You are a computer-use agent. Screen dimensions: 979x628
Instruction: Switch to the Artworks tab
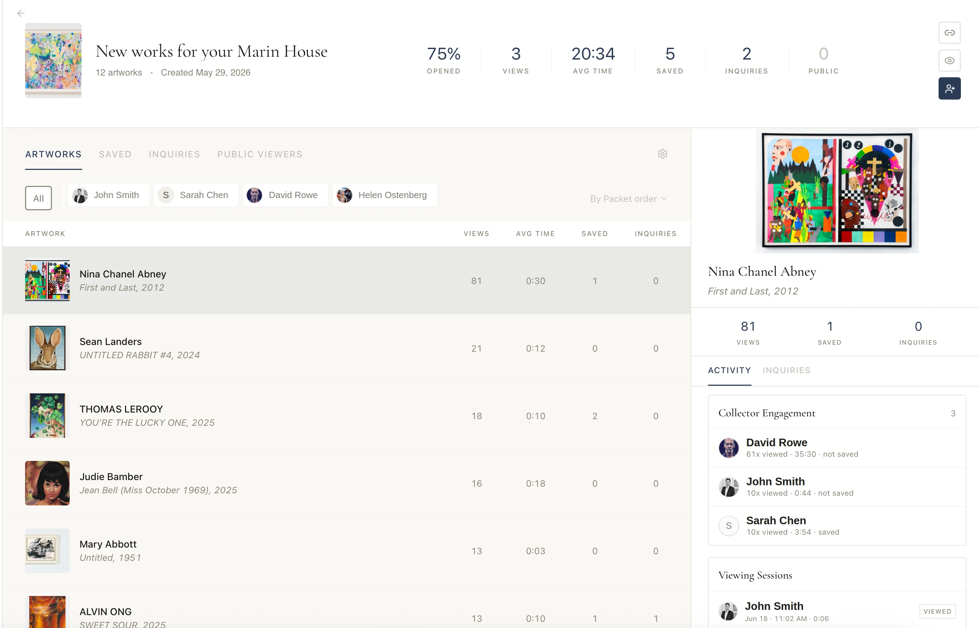[x=53, y=154]
